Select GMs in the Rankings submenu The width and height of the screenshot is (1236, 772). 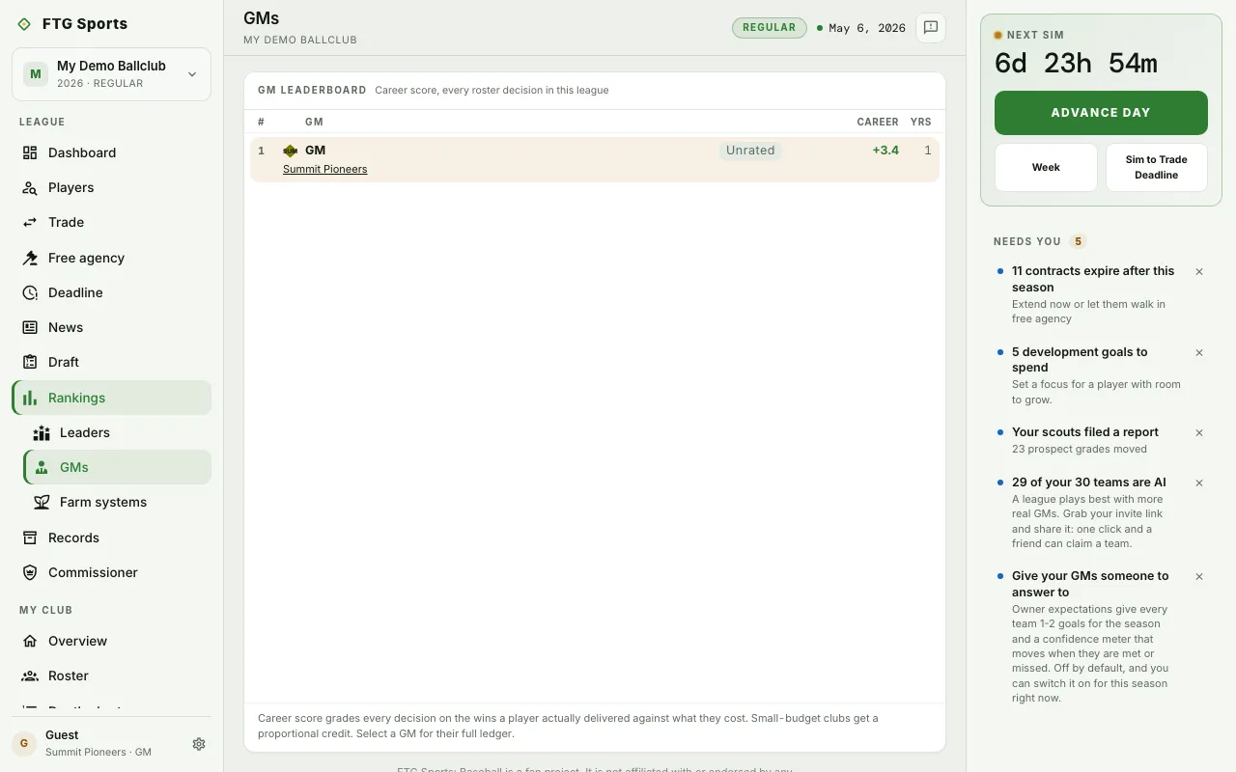point(118,467)
